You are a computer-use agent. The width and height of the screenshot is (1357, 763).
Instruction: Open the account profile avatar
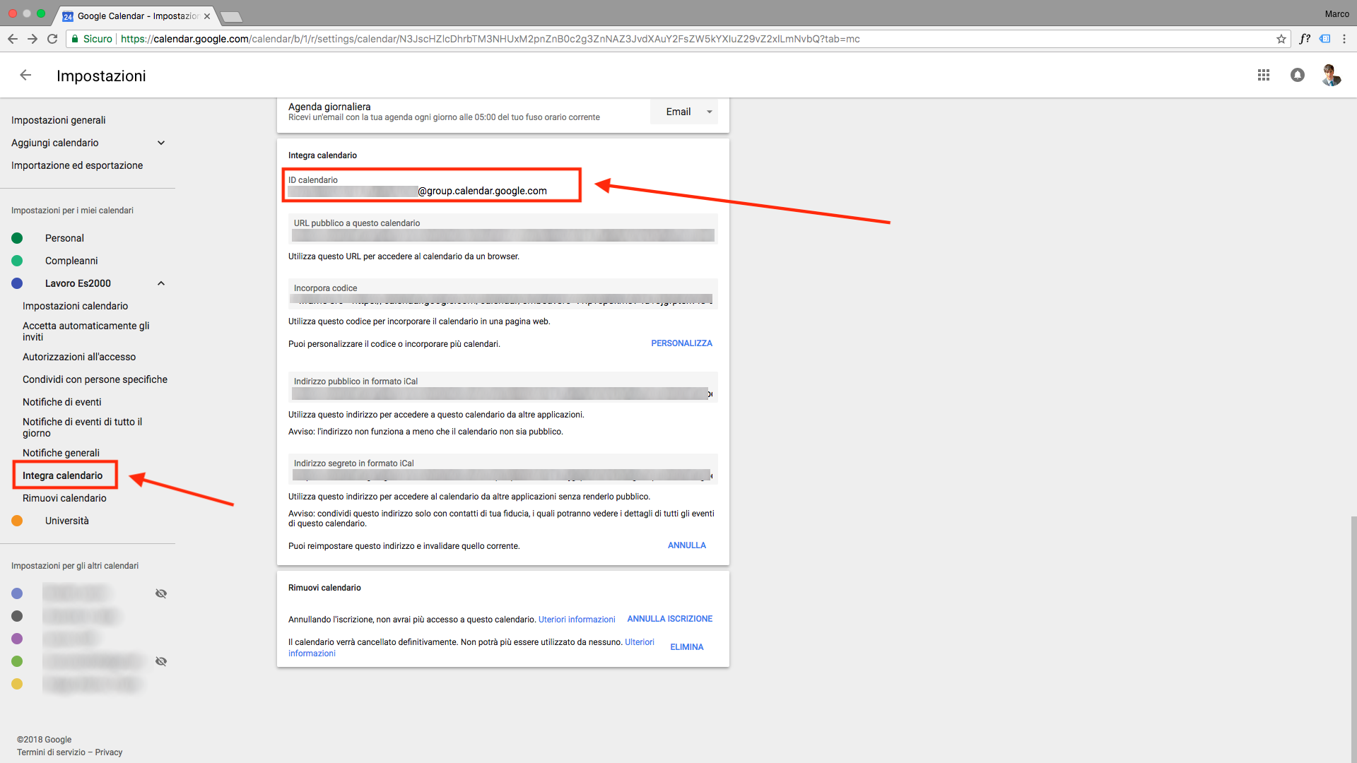[x=1332, y=75]
